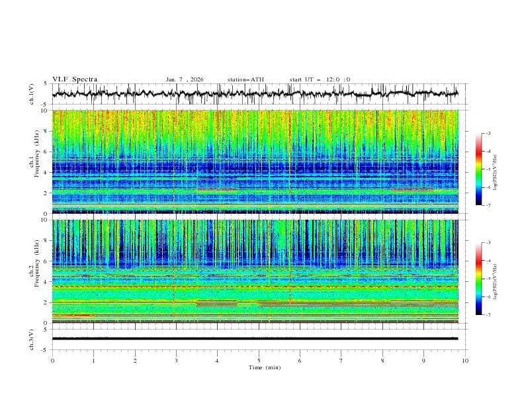The height and width of the screenshot is (405, 524).
Task: Click the 'ch.3(V)' axis label
Action: (32, 339)
